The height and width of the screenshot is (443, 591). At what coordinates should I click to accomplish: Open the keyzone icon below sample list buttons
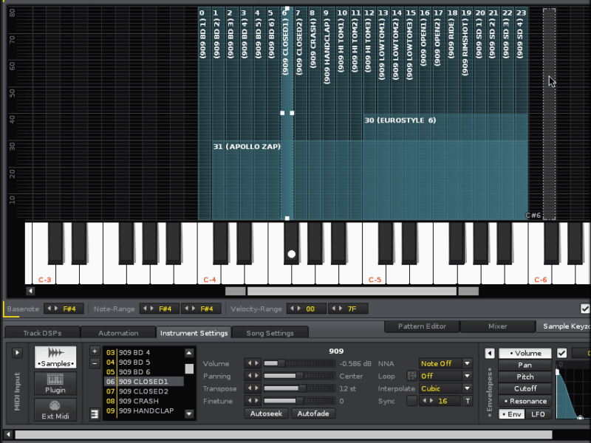pyautogui.click(x=95, y=414)
